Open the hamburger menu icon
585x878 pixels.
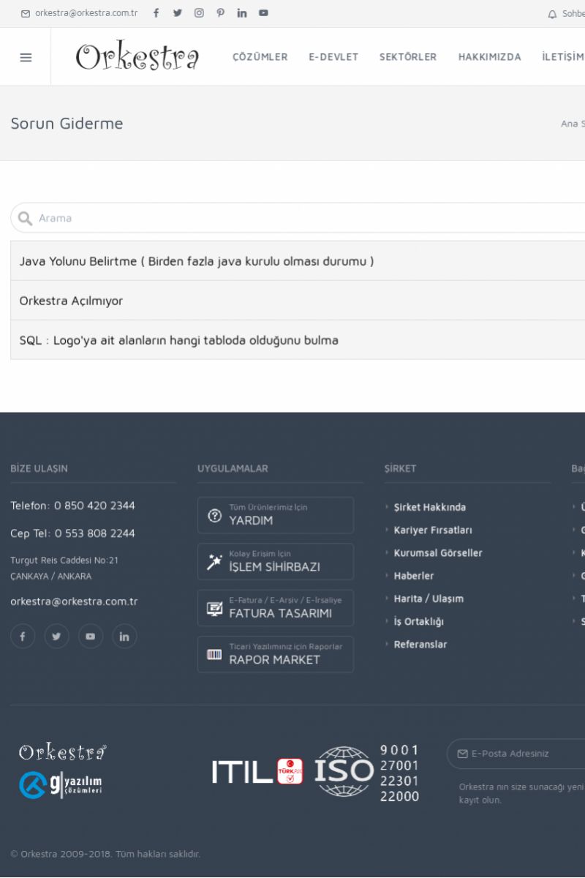pos(26,57)
